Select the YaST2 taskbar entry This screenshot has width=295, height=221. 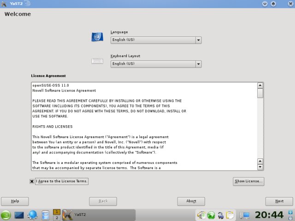98,215
